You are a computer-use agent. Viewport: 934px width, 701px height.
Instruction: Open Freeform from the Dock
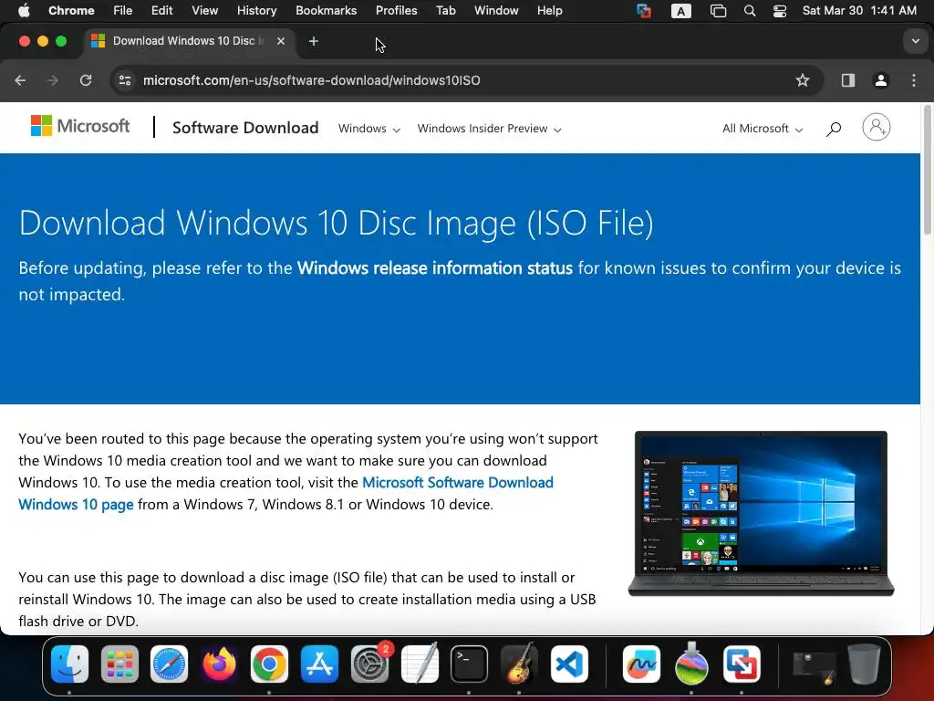(x=641, y=664)
